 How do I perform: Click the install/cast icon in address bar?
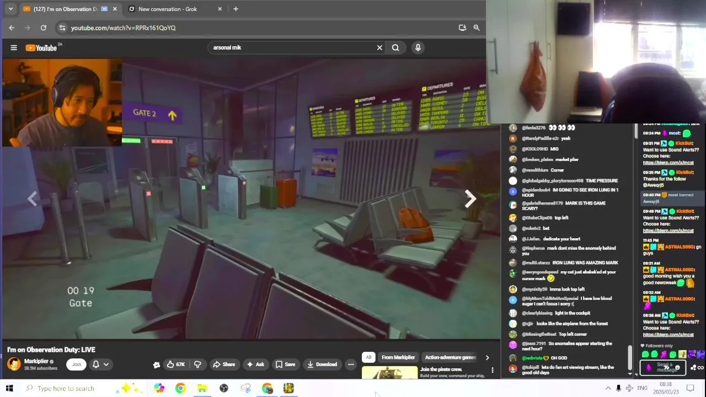(x=462, y=28)
